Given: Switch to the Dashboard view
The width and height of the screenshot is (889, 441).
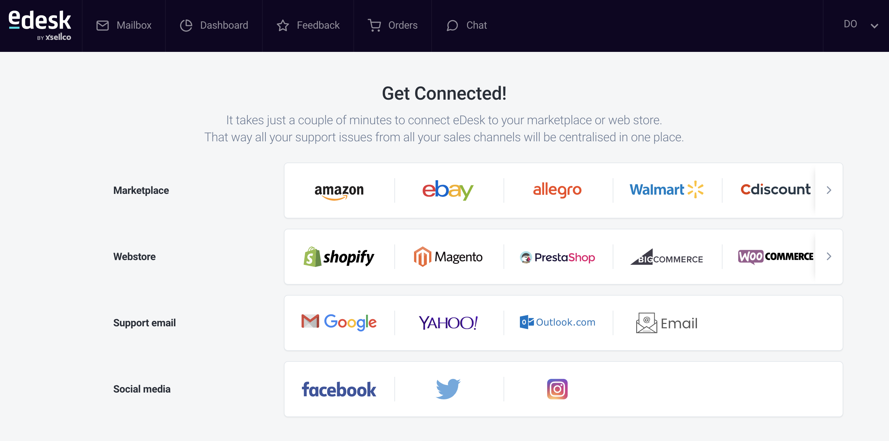Looking at the screenshot, I should point(214,25).
